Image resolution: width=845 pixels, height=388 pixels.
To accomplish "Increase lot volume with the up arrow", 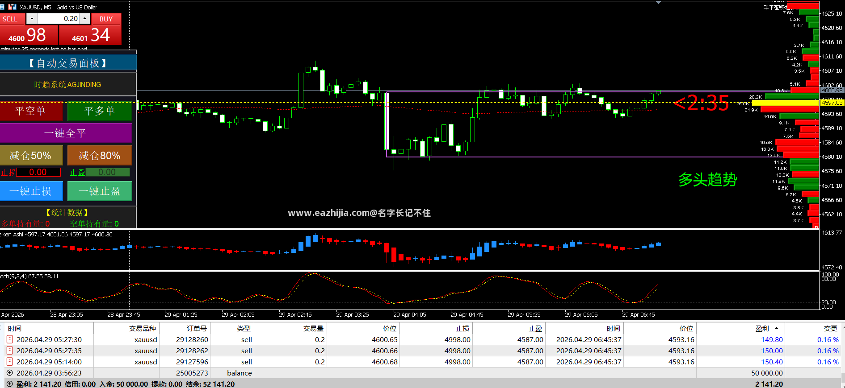I will 85,19.
